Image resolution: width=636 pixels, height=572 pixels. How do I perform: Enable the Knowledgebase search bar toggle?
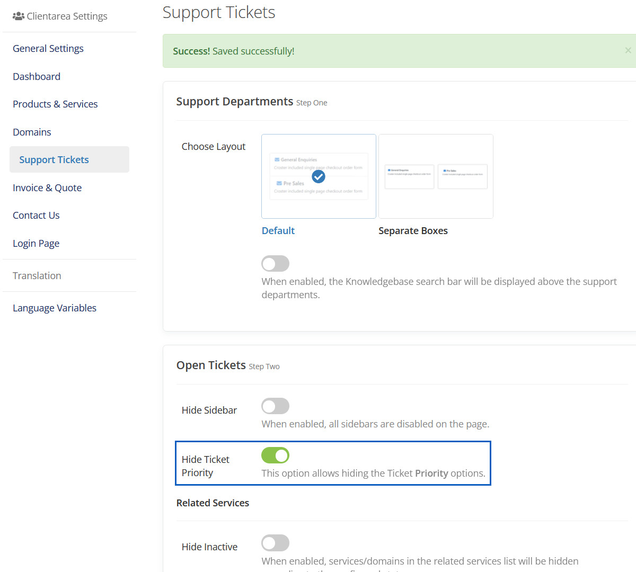click(x=275, y=263)
